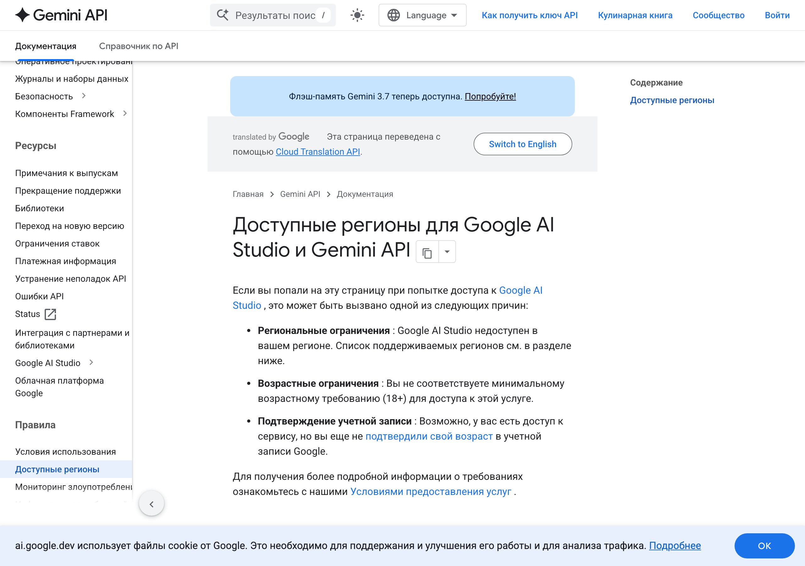The width and height of the screenshot is (805, 566).
Task: Open Библиотеки in sidebar
Action: click(x=39, y=208)
